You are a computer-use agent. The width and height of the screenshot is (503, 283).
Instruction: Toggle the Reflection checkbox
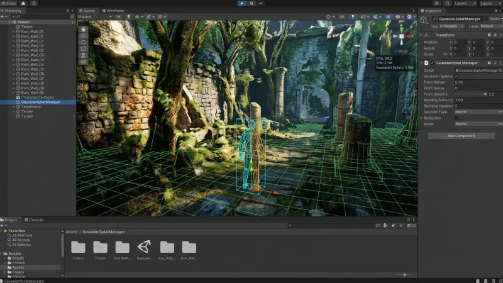point(456,118)
